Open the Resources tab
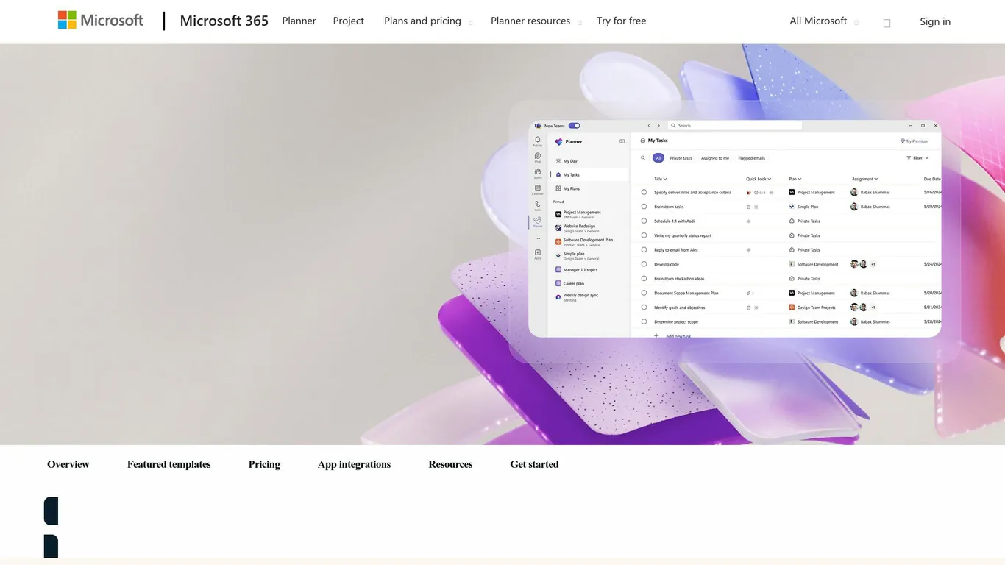Image resolution: width=1005 pixels, height=565 pixels. (x=450, y=464)
